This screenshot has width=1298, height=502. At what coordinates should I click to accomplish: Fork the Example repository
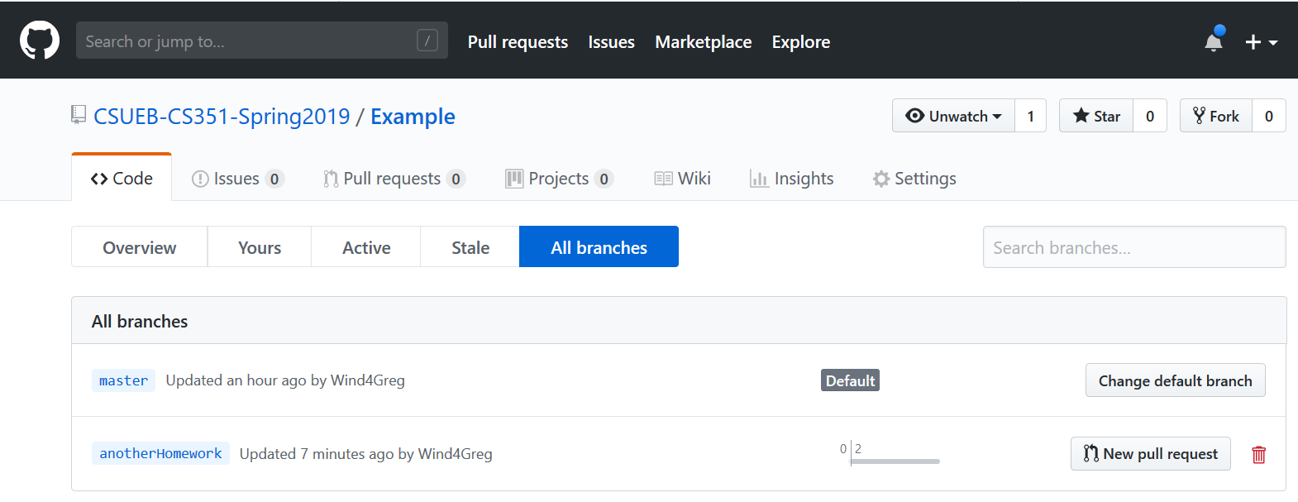click(1216, 116)
